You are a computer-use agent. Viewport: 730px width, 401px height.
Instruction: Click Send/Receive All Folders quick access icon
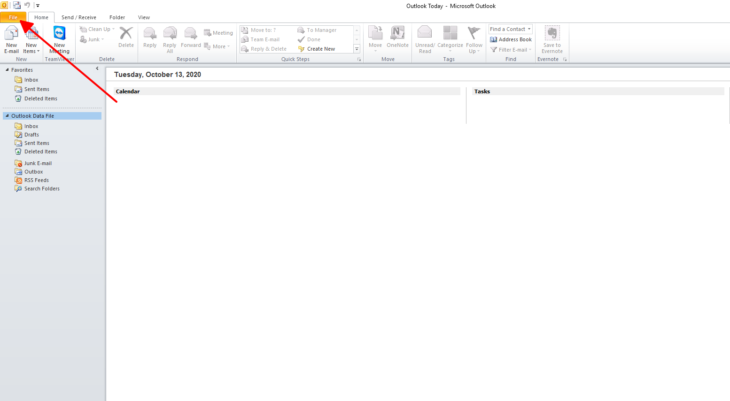(17, 6)
